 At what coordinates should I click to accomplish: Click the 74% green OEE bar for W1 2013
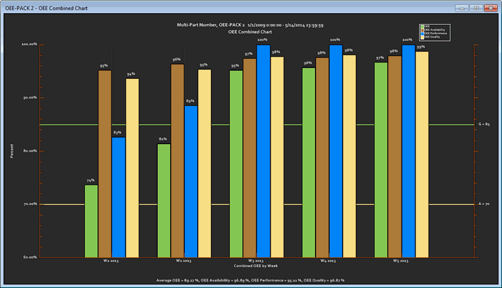[91, 220]
